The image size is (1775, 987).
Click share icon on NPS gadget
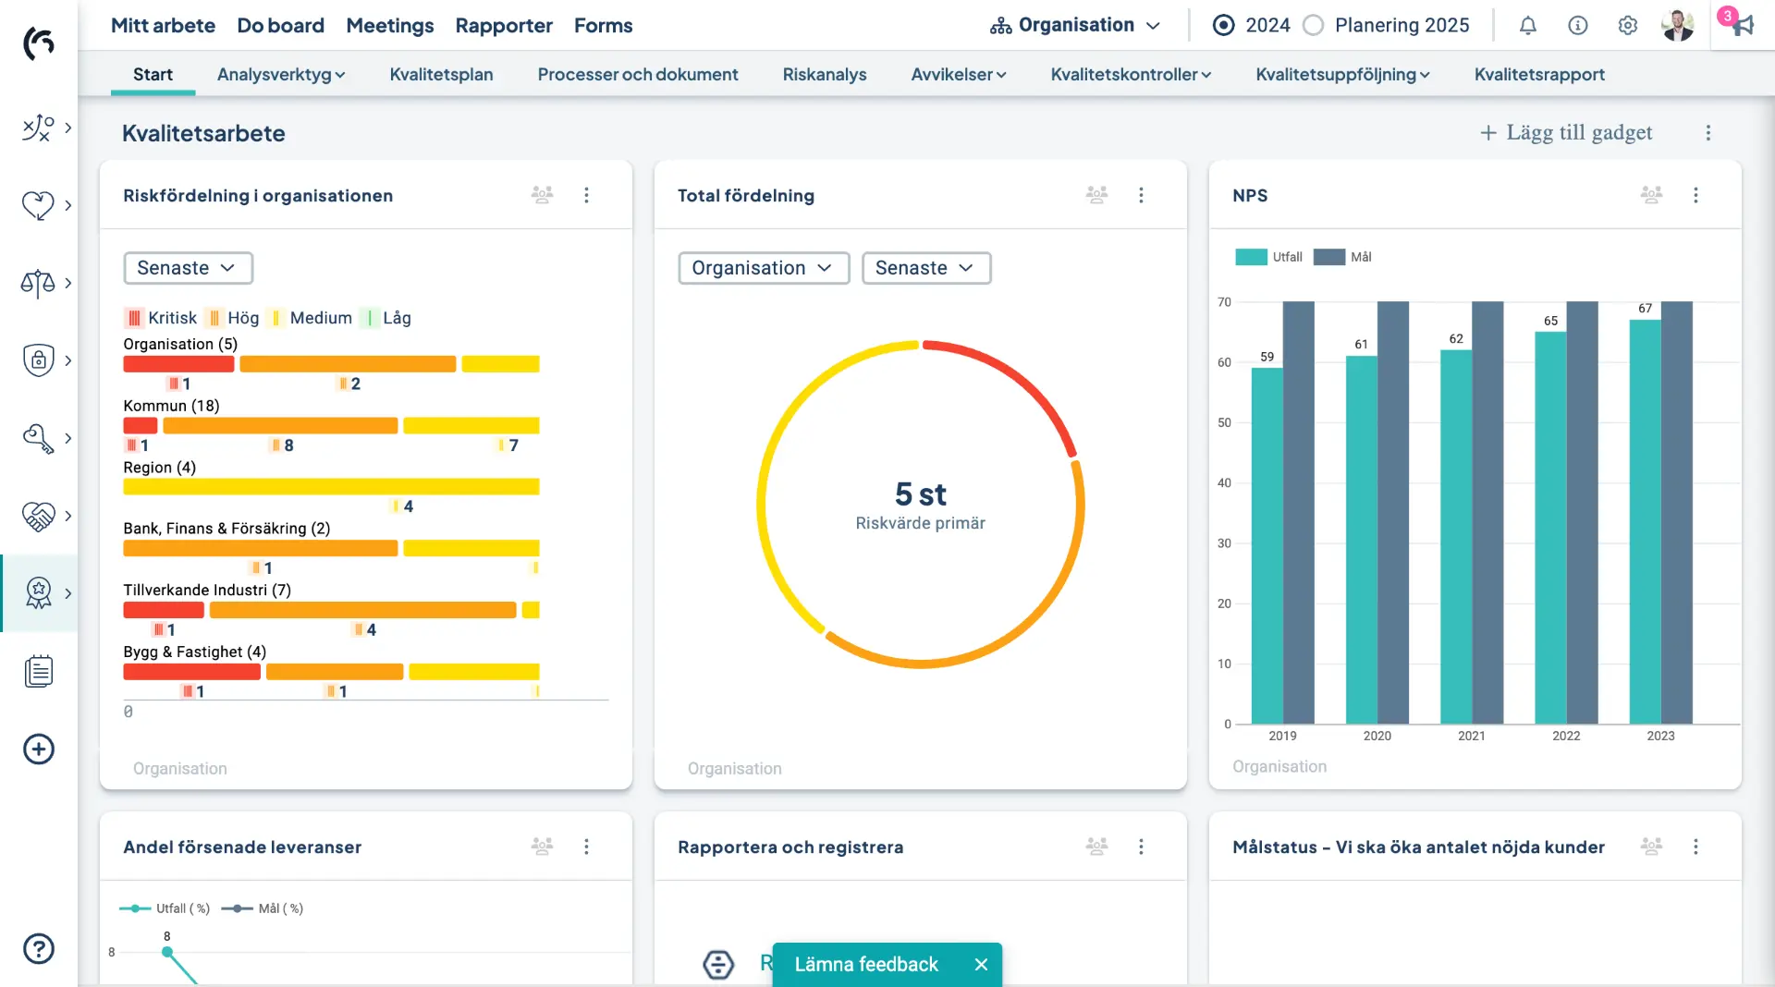[1652, 195]
